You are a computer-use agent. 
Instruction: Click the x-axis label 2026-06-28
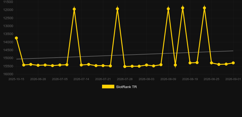coord(38,79)
